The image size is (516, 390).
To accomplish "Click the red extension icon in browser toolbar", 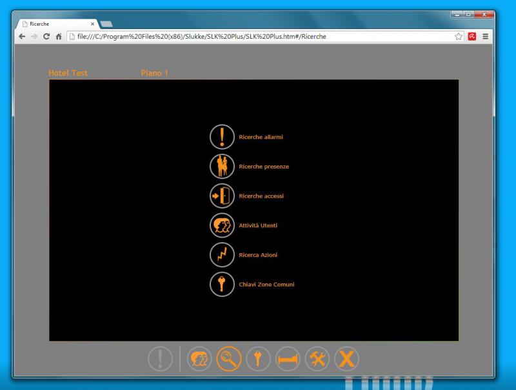I will tap(472, 37).
